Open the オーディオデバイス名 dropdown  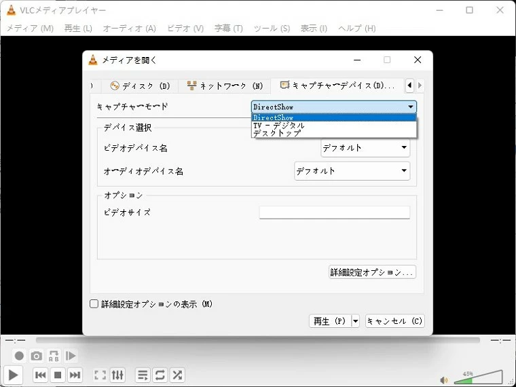(x=352, y=171)
